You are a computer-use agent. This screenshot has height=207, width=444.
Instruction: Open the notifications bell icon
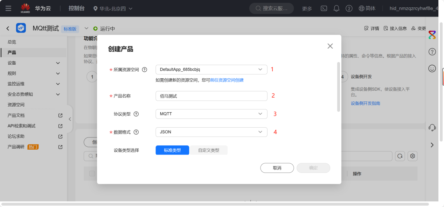[336, 8]
